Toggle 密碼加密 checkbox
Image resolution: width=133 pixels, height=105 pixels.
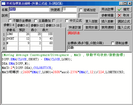[x=81, y=10]
